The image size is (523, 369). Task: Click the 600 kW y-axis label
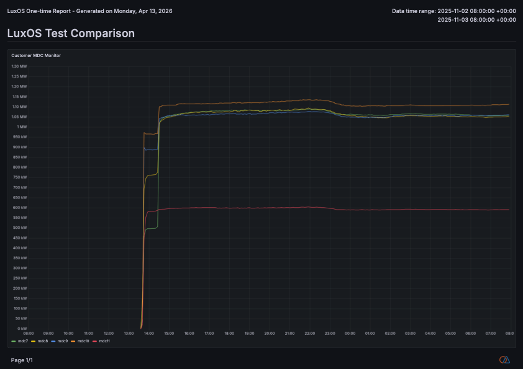20,208
